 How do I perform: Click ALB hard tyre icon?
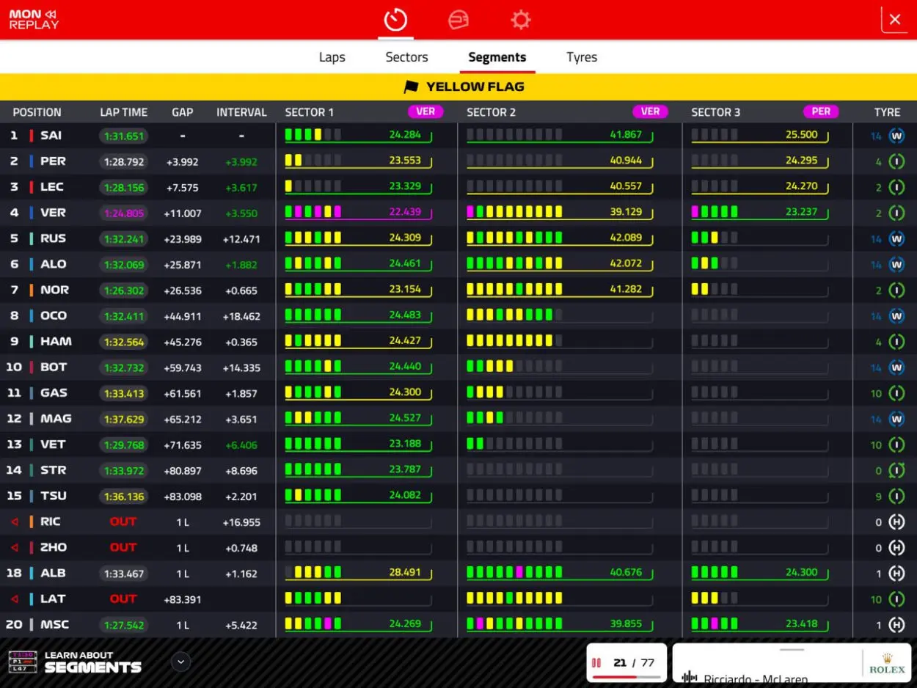tap(896, 574)
